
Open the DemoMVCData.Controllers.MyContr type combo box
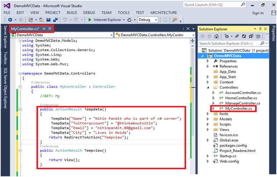click(155, 35)
